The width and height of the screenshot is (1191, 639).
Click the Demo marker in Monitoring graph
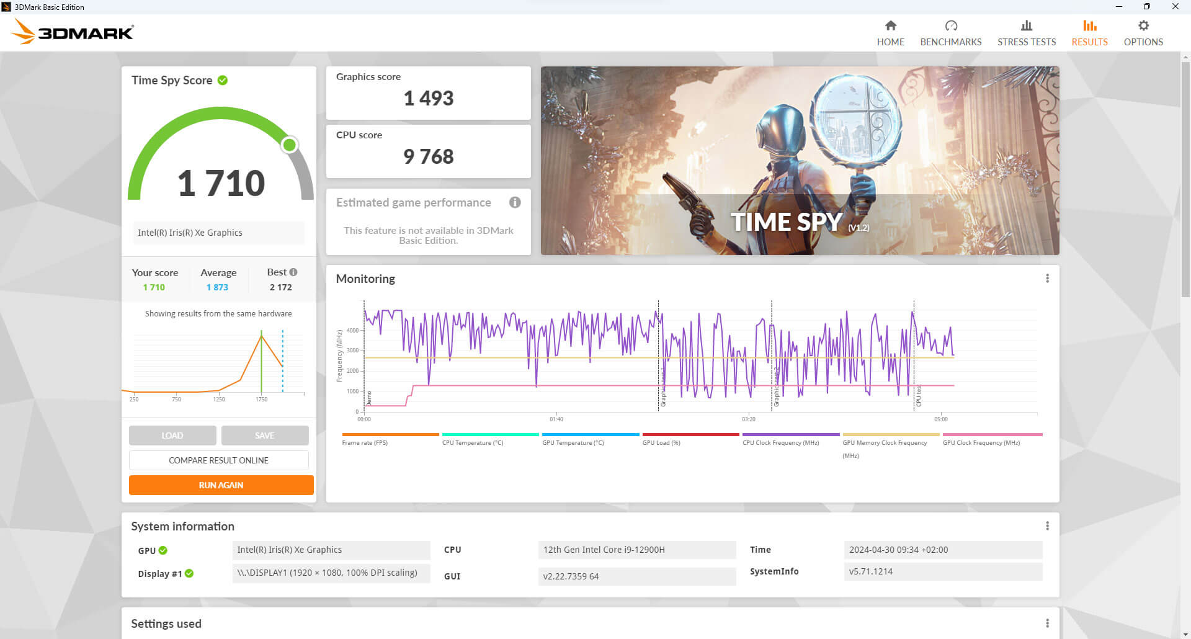point(369,398)
